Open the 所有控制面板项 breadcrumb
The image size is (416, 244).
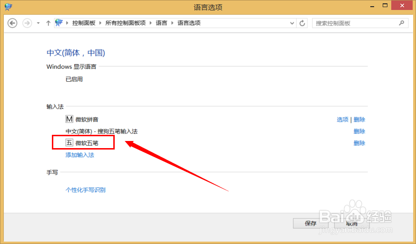pos(126,23)
